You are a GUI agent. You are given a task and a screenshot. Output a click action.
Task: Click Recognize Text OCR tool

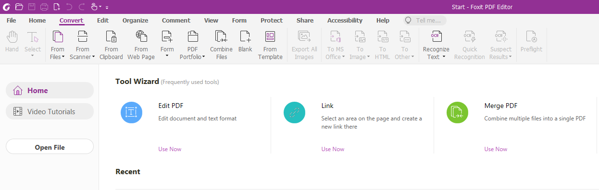click(x=436, y=45)
